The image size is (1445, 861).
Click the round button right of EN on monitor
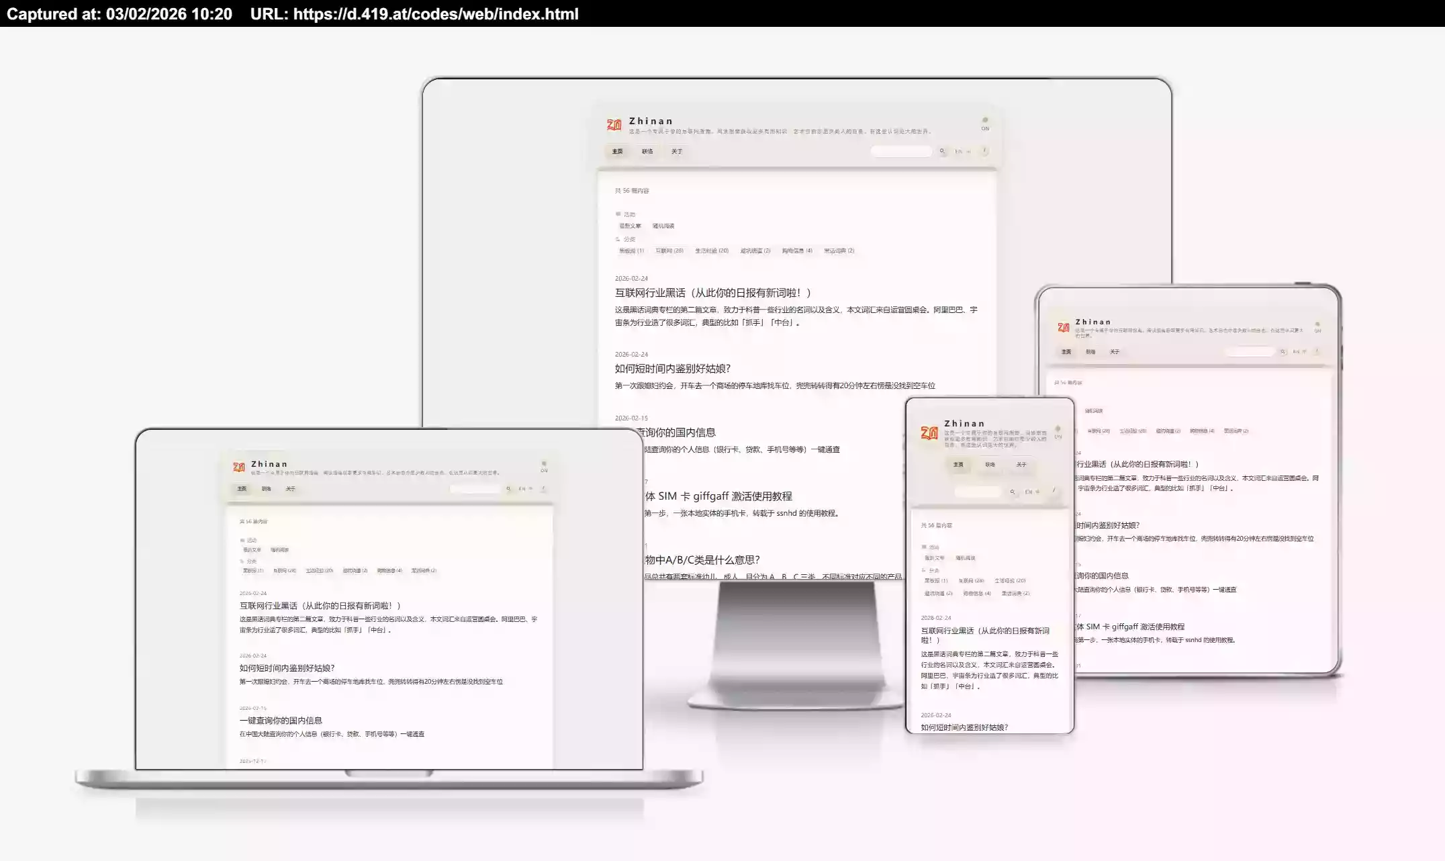[984, 151]
